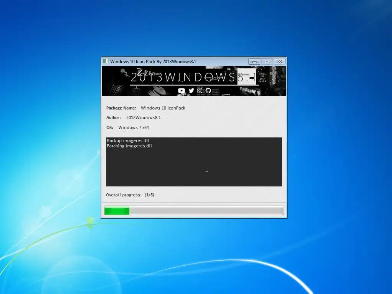
Task: Close the Windows 10 Icon Pack installer
Action: coord(280,62)
